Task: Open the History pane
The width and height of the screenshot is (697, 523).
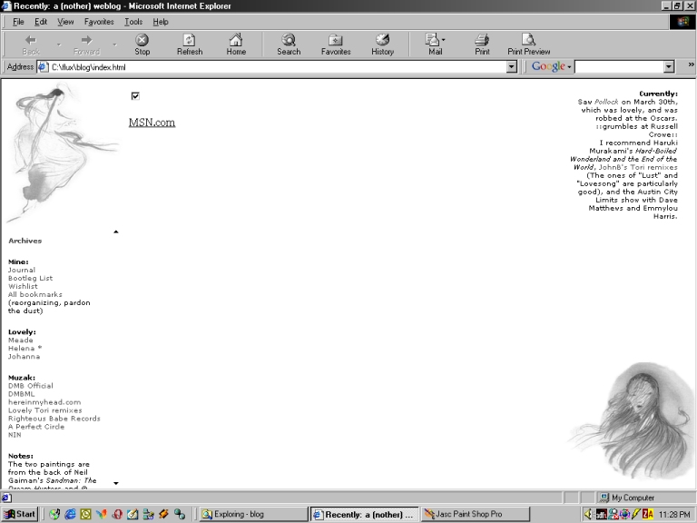Action: 383,44
